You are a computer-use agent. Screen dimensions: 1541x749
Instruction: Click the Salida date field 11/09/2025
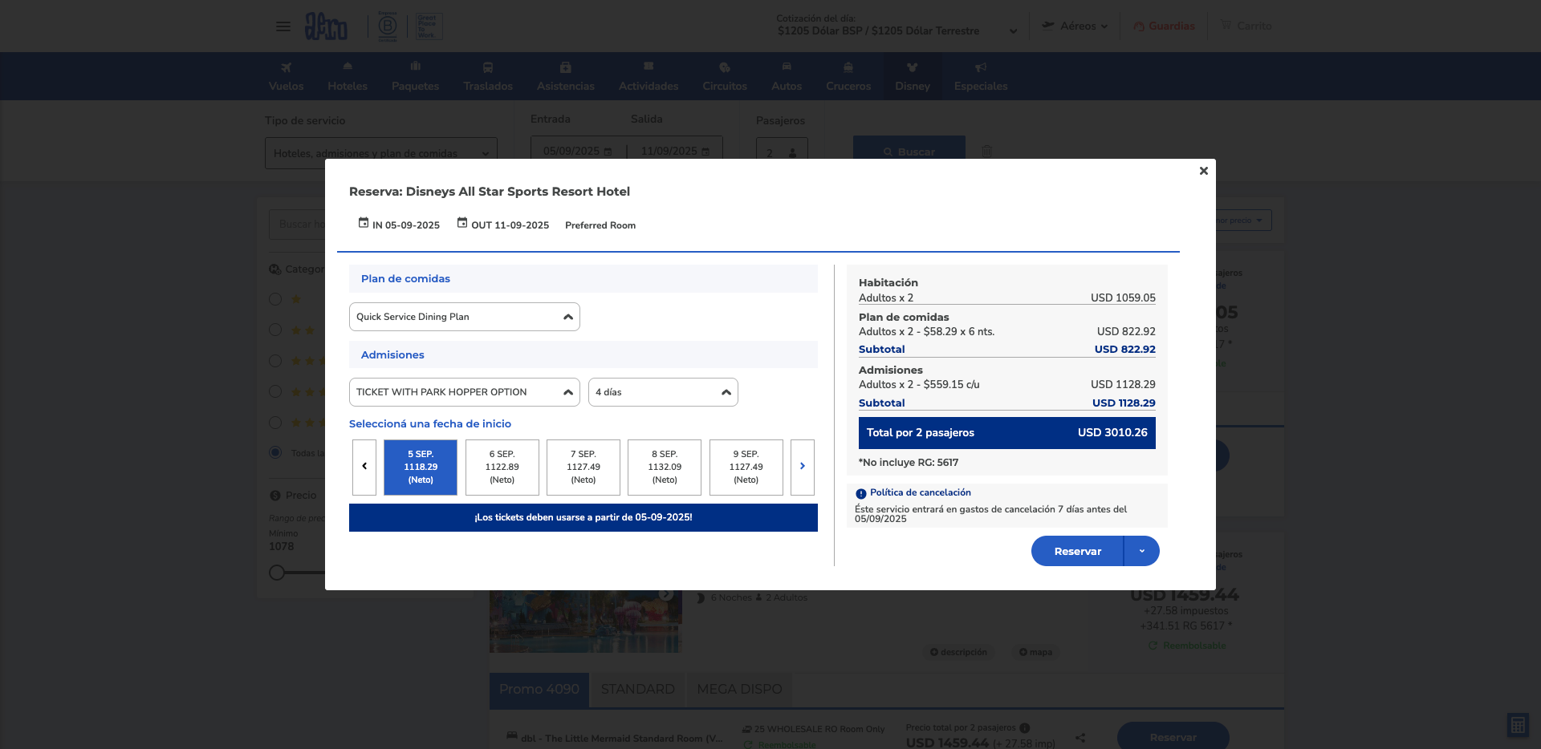click(x=675, y=152)
